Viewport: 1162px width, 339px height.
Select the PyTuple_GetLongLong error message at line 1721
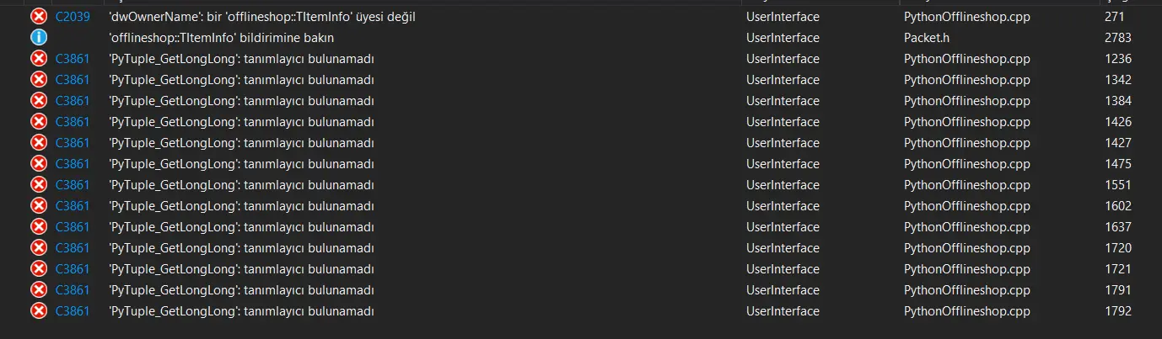click(242, 269)
